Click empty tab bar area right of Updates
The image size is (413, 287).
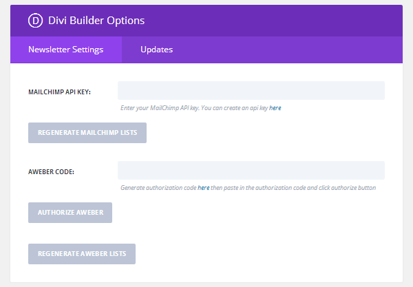(x=297, y=50)
